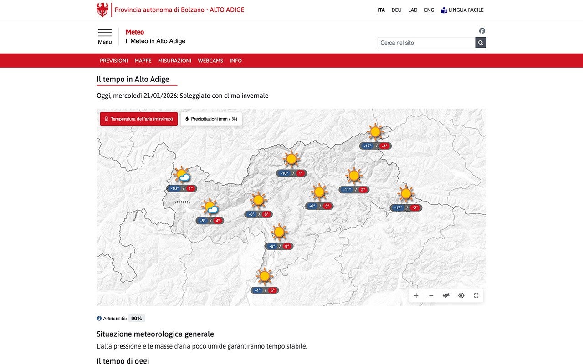Switch map to Precipitazioni layer
Screen dimensions: 583x364
[x=211, y=119]
